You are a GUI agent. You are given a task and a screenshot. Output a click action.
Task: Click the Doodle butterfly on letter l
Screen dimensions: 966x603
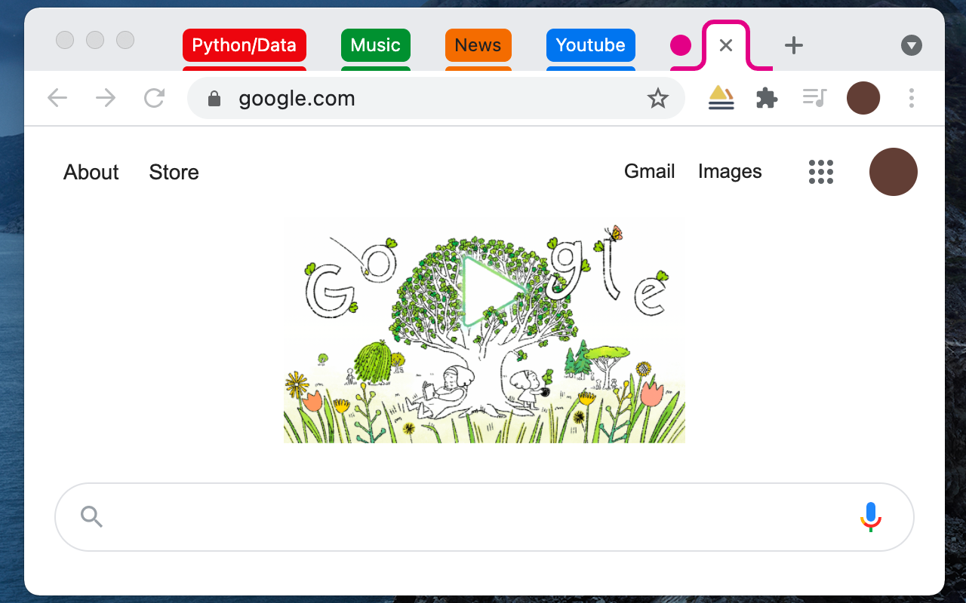tap(614, 234)
